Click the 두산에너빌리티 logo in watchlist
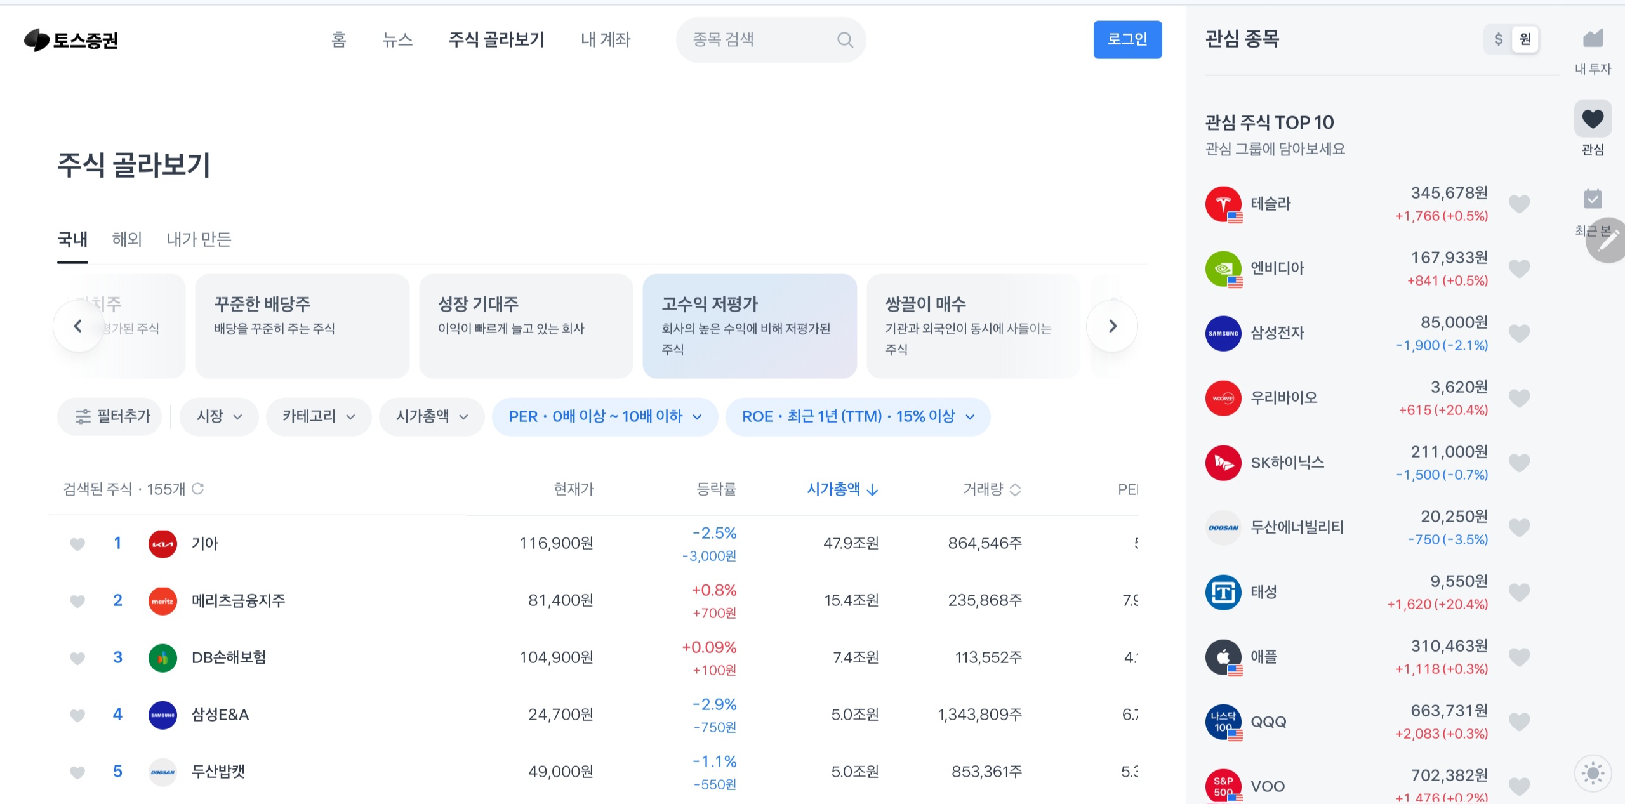Viewport: 1625px width, 804px height. point(1223,528)
